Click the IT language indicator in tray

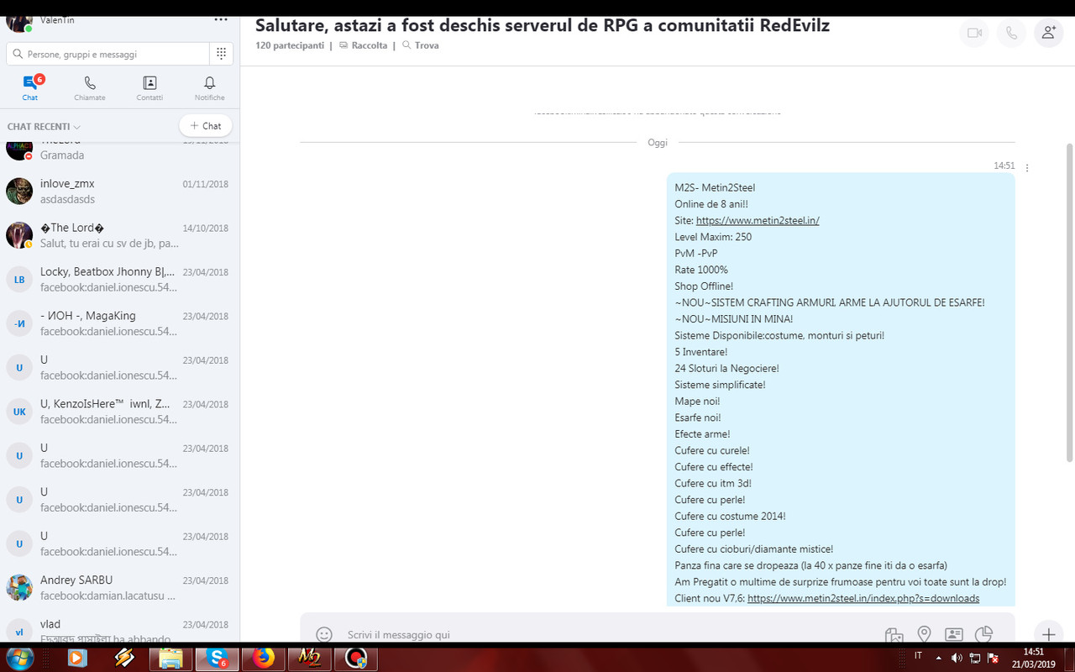click(x=918, y=655)
